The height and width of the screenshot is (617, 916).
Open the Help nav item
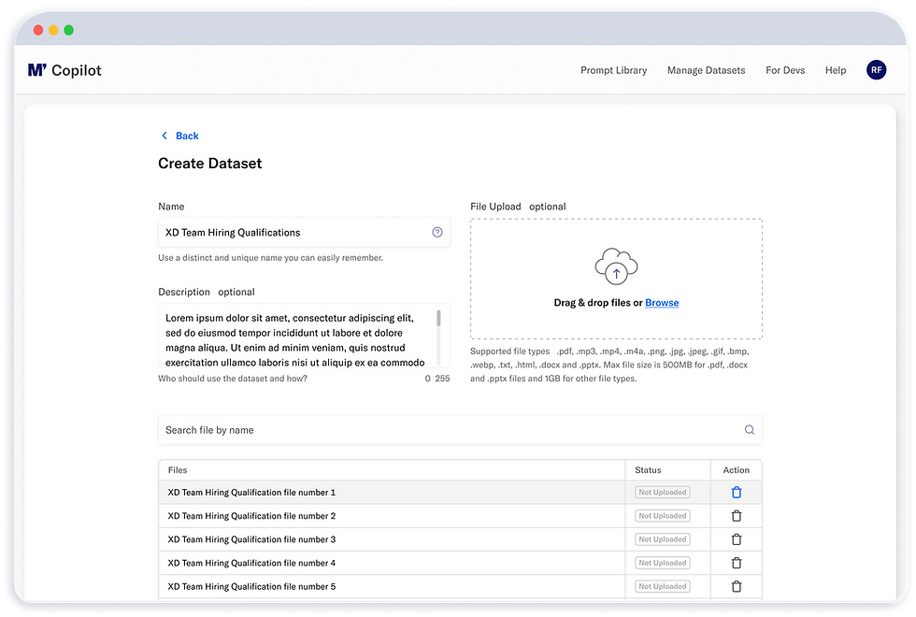coord(836,70)
